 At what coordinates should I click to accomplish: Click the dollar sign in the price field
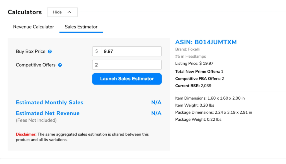click(x=96, y=51)
